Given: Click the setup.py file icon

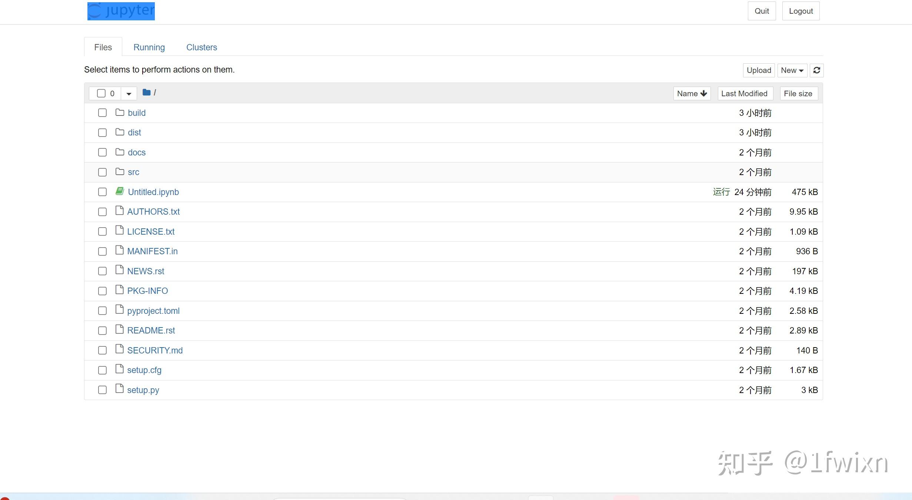Looking at the screenshot, I should (x=119, y=389).
